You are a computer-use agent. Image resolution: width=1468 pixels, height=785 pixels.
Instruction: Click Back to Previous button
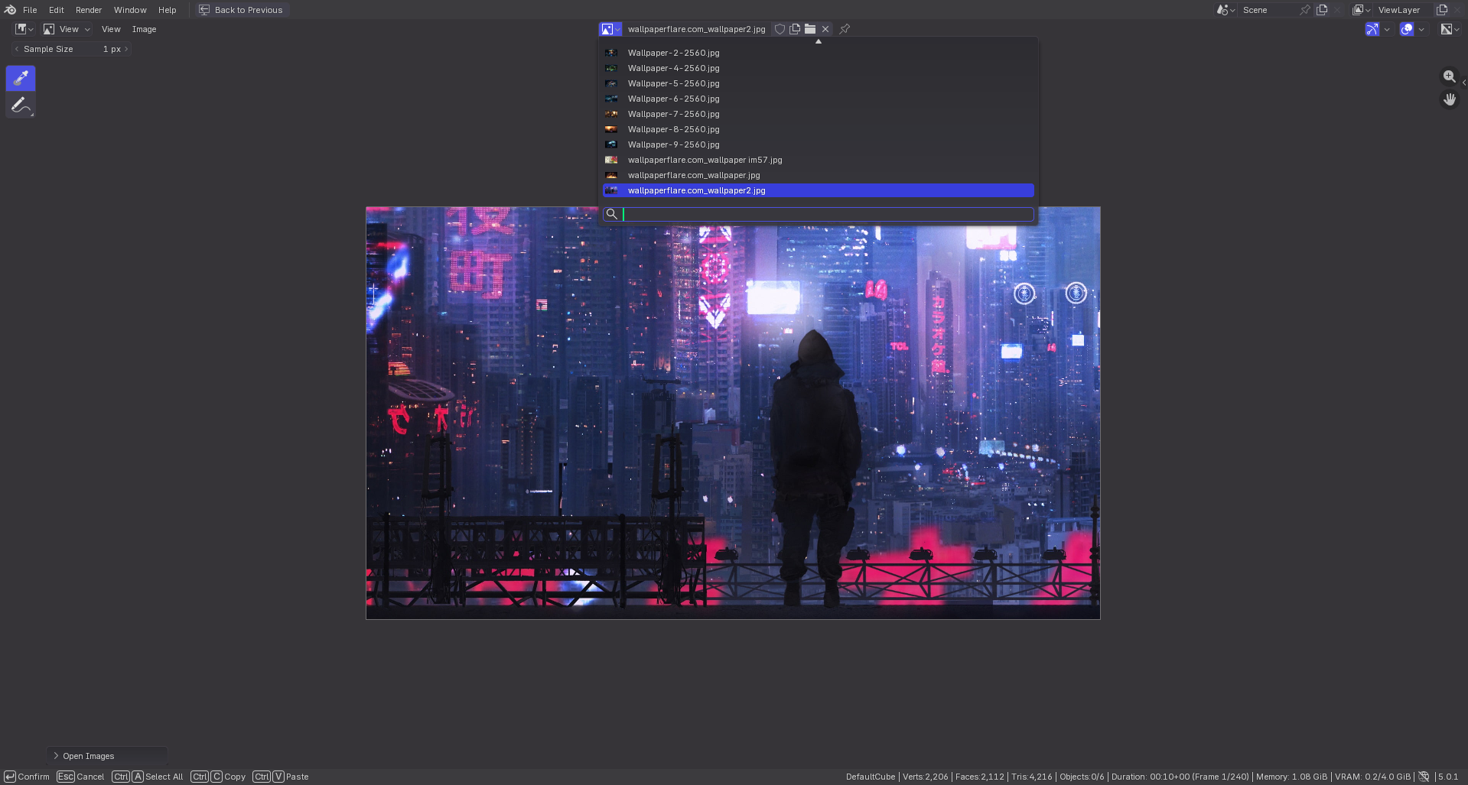(x=241, y=10)
